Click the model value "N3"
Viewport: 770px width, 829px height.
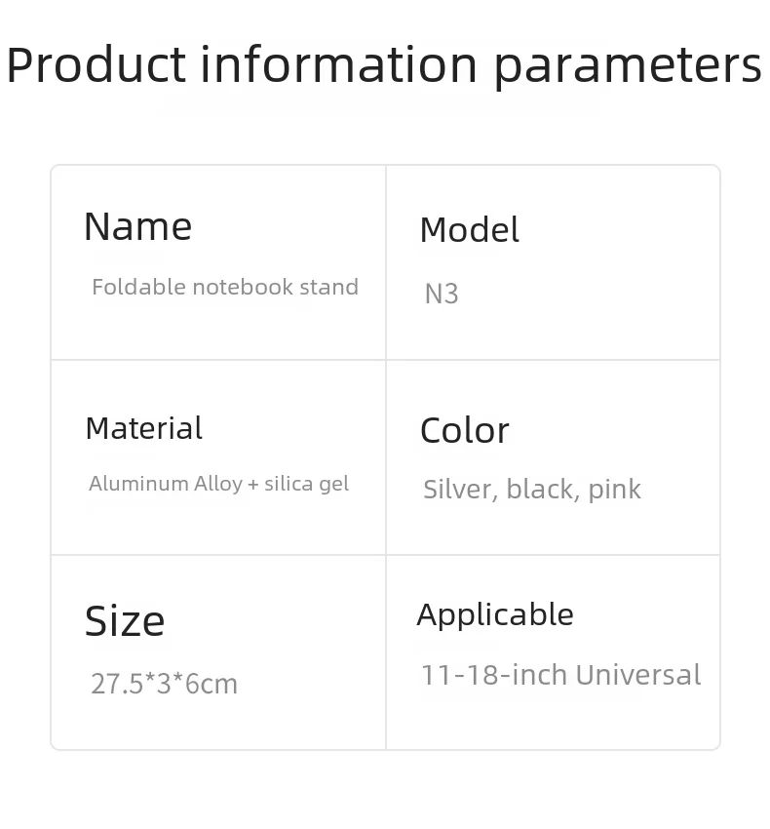(x=442, y=294)
